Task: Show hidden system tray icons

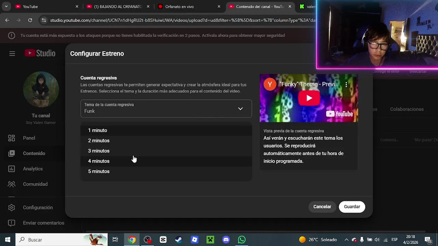Action: [x=346, y=240]
